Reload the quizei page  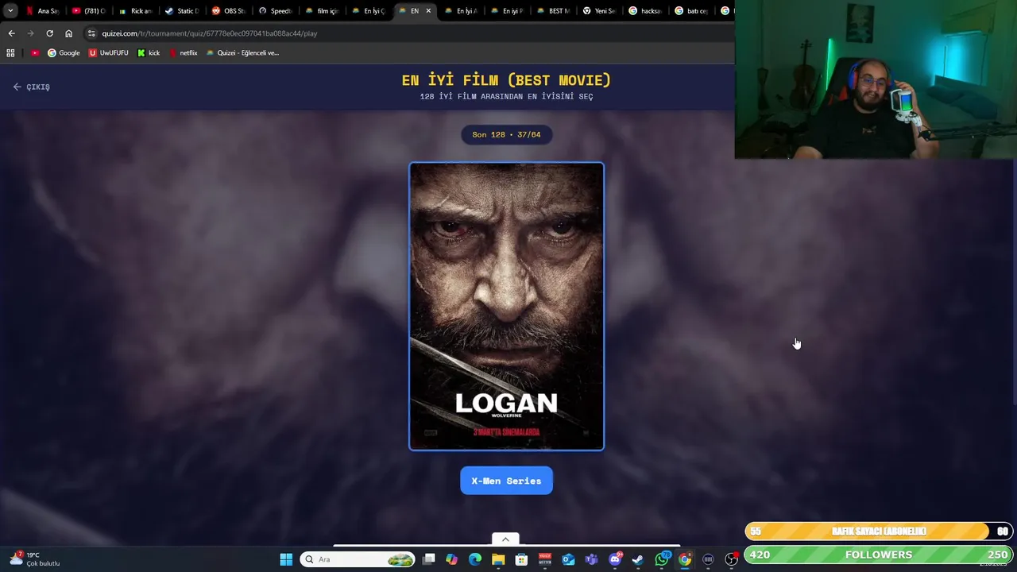[x=49, y=33]
